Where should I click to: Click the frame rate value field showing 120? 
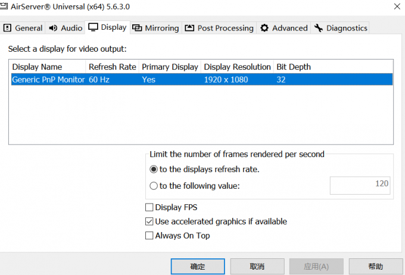pos(360,185)
